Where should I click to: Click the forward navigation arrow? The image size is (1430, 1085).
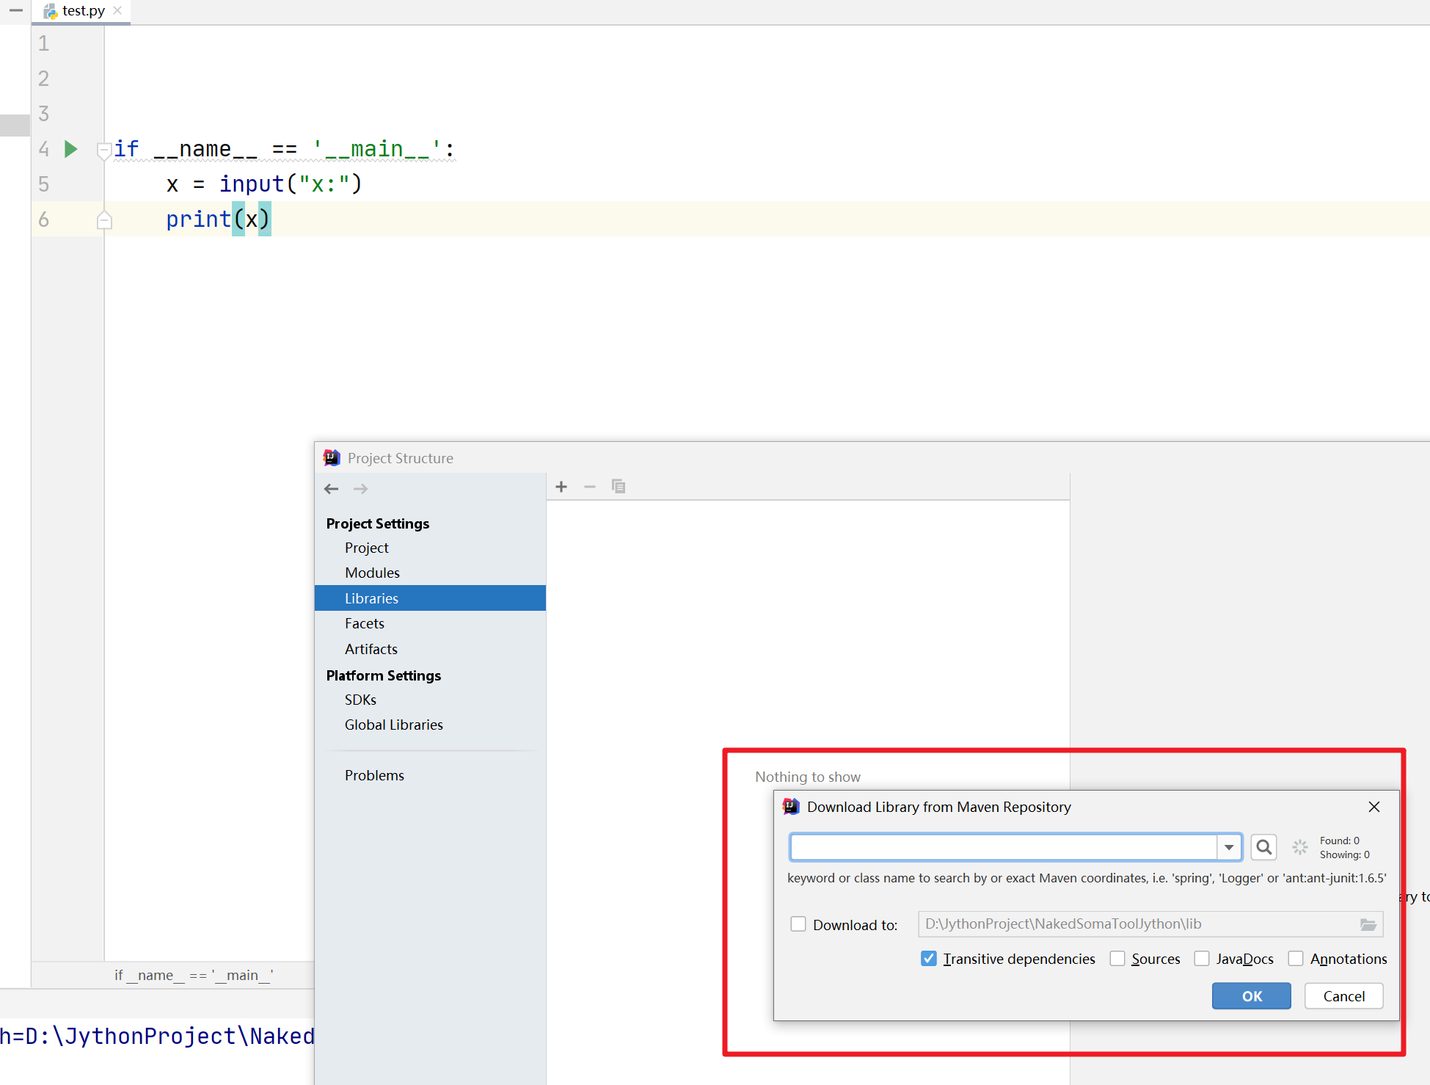(360, 489)
